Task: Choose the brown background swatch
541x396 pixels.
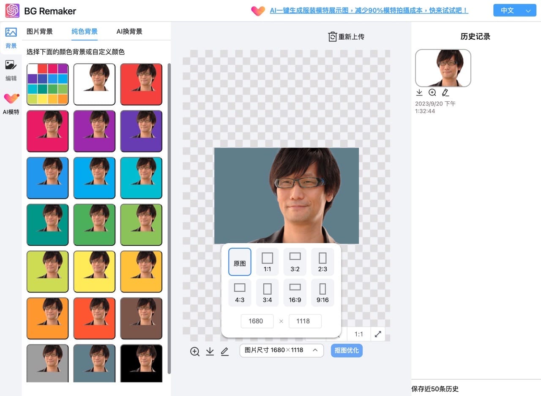Action: tap(141, 318)
